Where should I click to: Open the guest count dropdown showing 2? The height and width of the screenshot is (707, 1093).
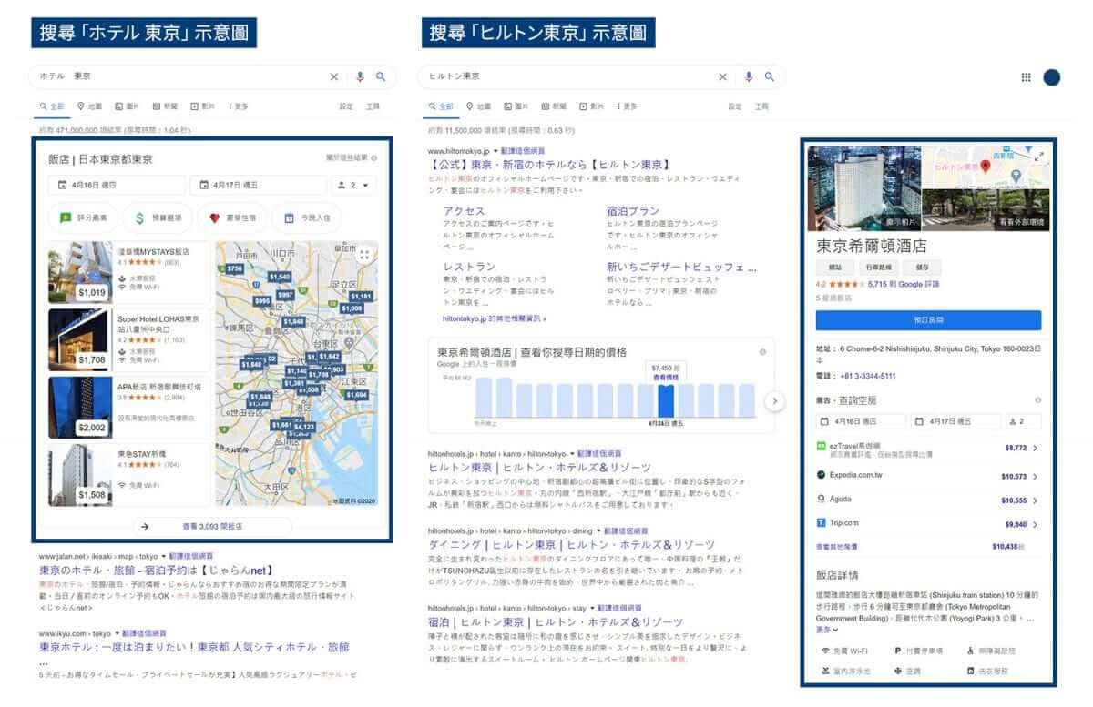[353, 186]
